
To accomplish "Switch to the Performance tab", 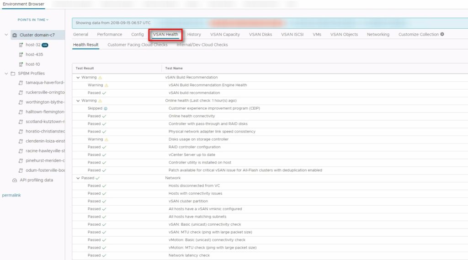I will pyautogui.click(x=109, y=34).
